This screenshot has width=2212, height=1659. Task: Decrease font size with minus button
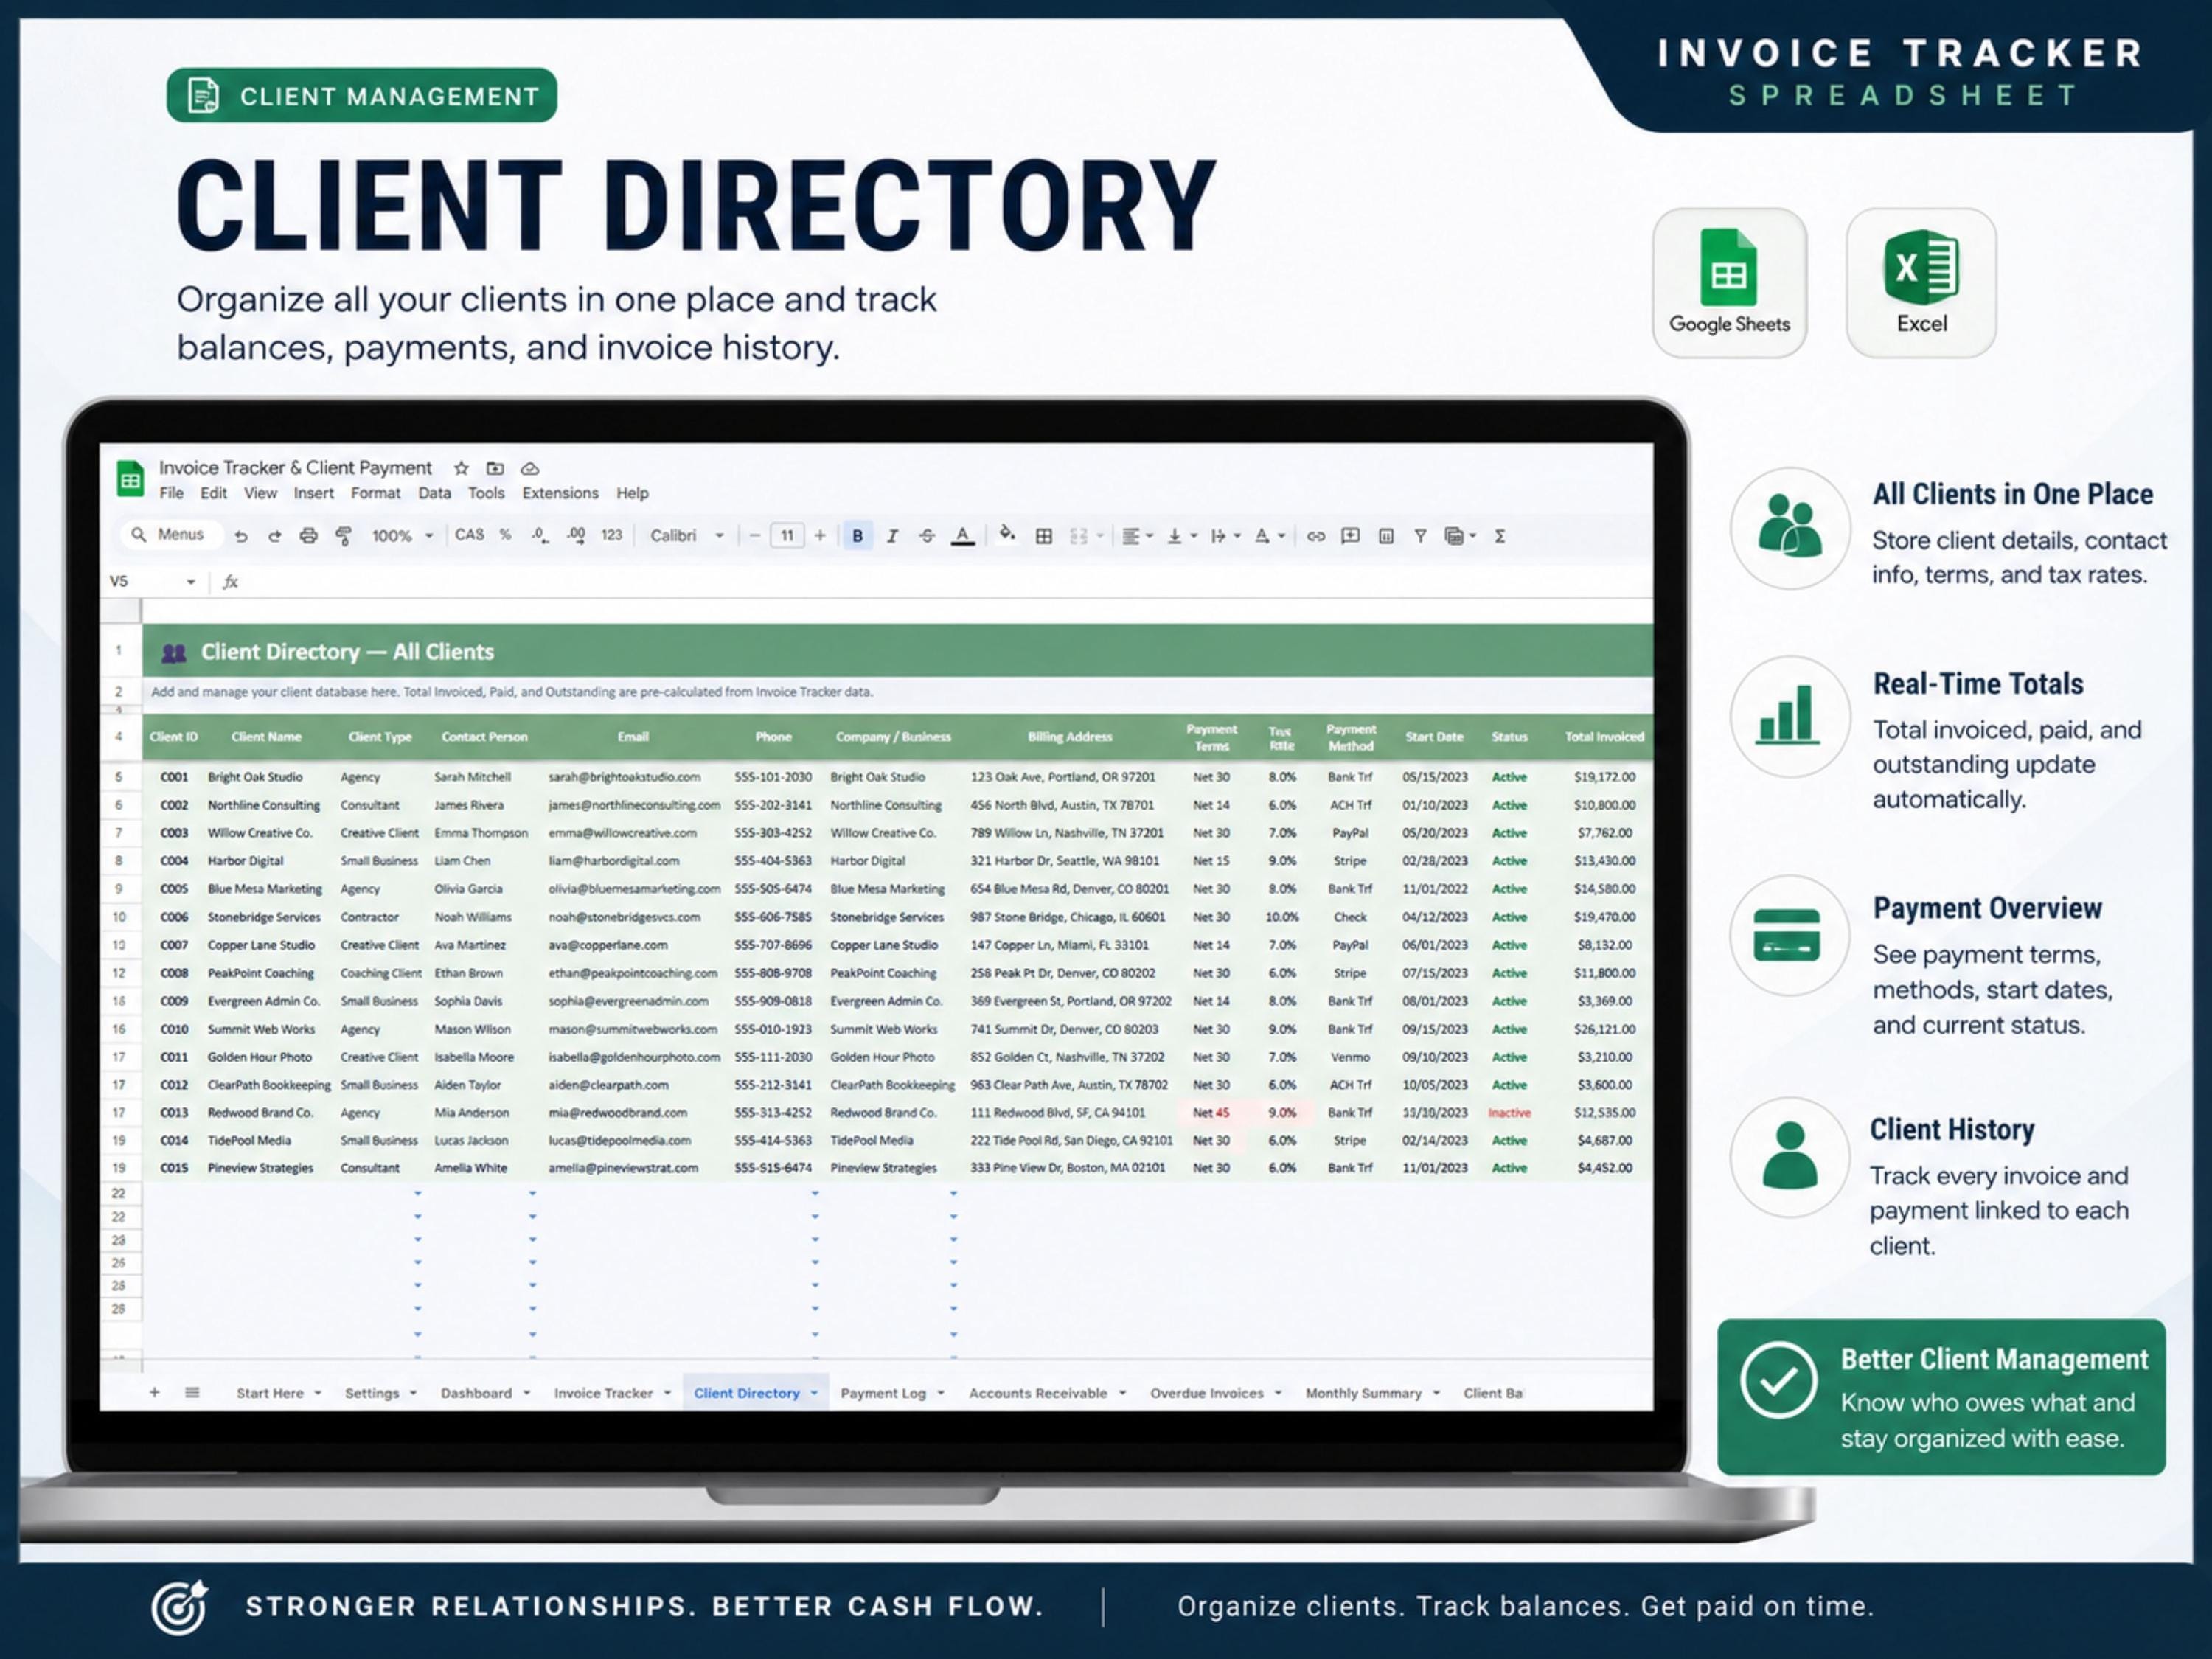coord(755,536)
